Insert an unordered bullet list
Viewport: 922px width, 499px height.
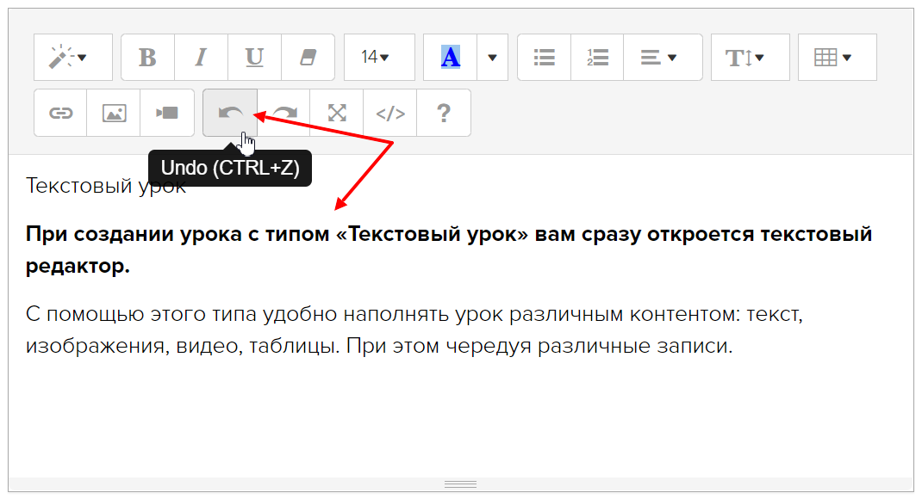[544, 58]
